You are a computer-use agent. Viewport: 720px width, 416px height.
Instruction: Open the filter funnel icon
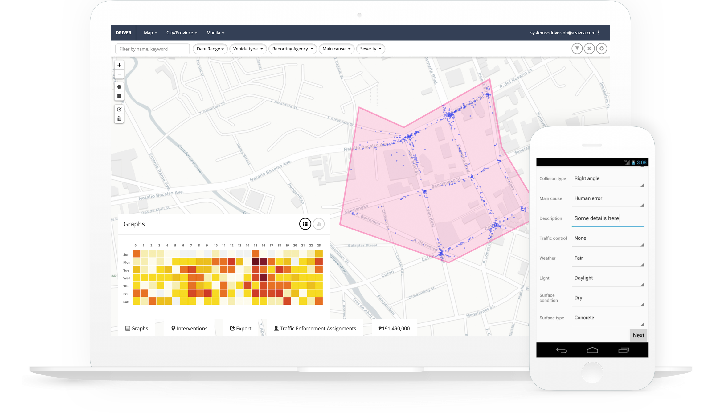(577, 48)
